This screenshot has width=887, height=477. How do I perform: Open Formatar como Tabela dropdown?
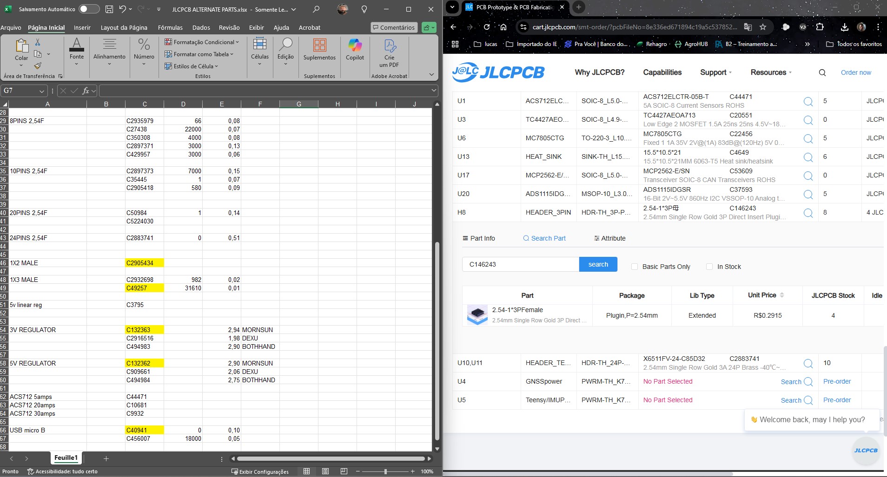(199, 54)
